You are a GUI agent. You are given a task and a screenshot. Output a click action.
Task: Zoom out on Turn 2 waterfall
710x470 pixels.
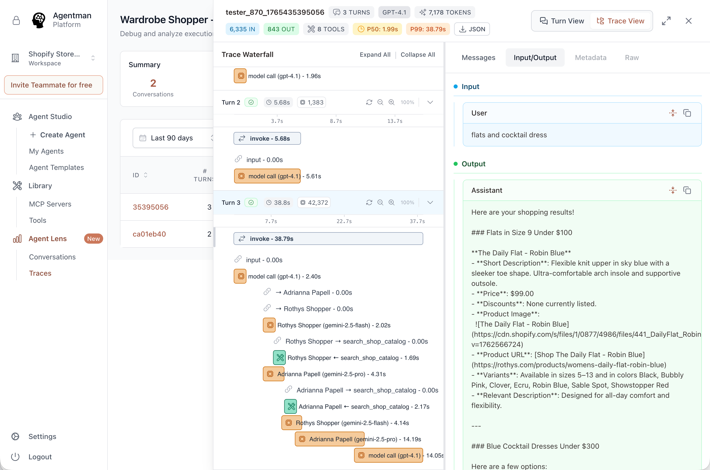point(380,102)
